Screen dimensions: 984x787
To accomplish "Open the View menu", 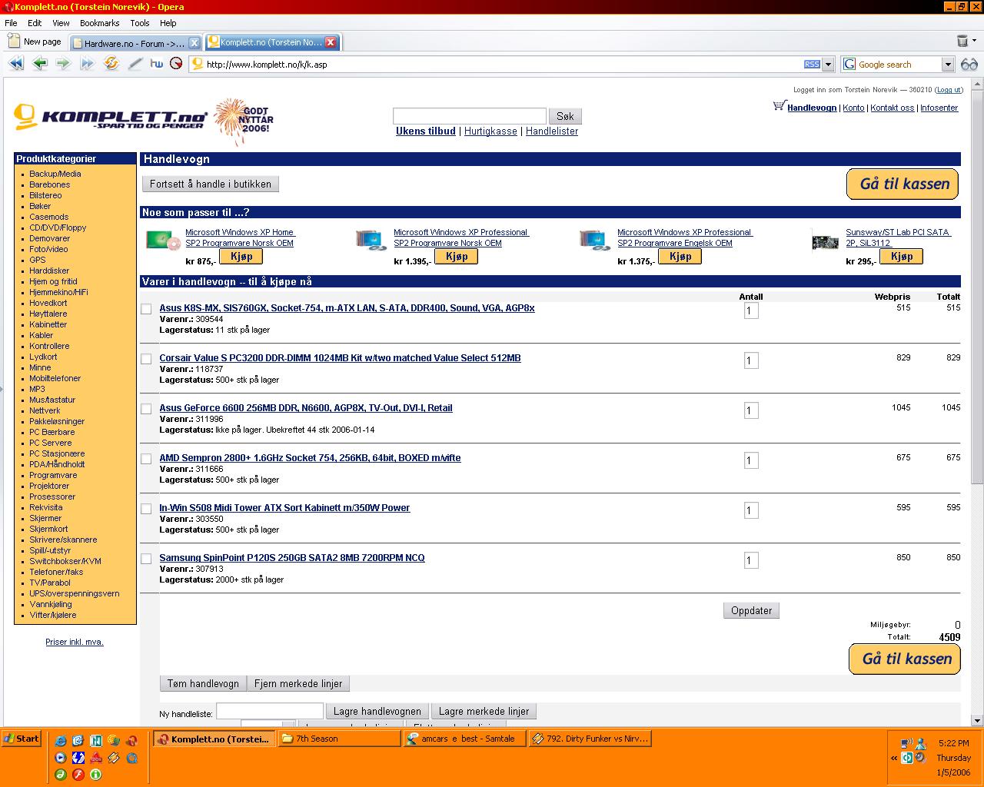I will [61, 23].
